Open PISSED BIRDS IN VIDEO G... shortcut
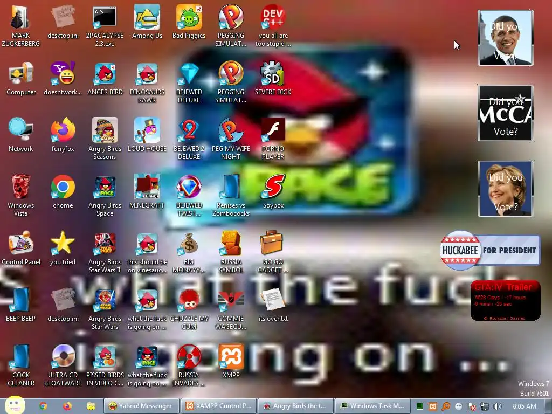Image resolution: width=552 pixels, height=414 pixels. (105, 365)
